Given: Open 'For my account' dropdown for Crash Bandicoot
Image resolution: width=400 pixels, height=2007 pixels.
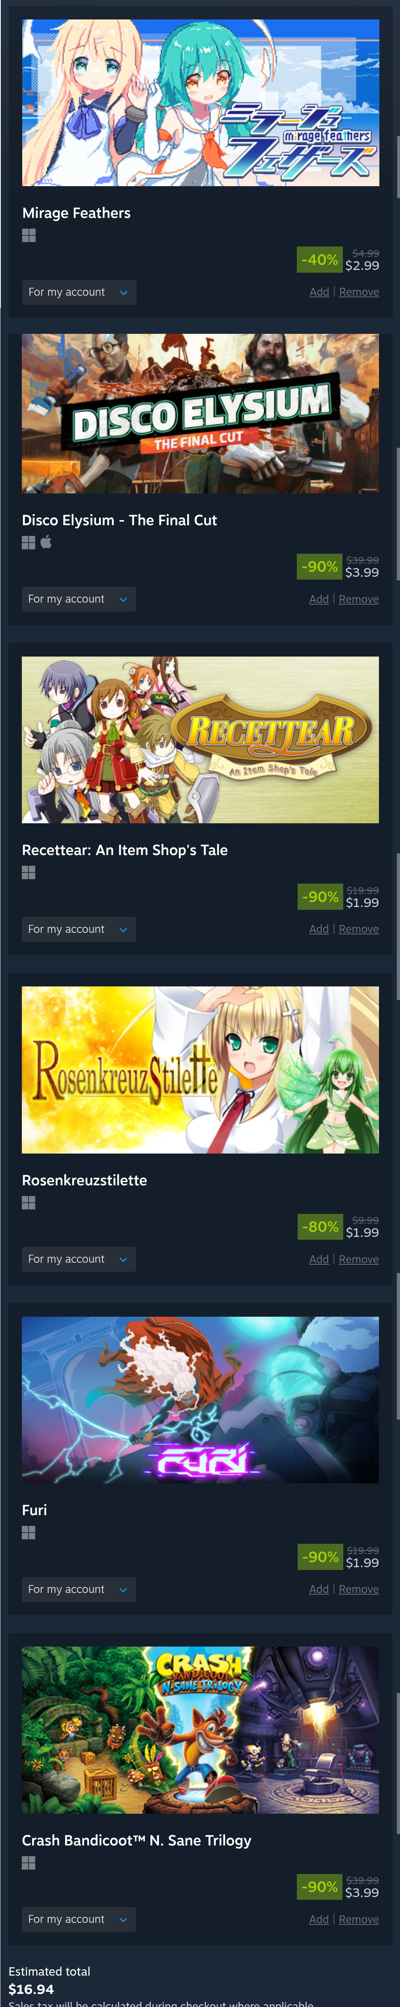Looking at the screenshot, I should click(x=79, y=1919).
